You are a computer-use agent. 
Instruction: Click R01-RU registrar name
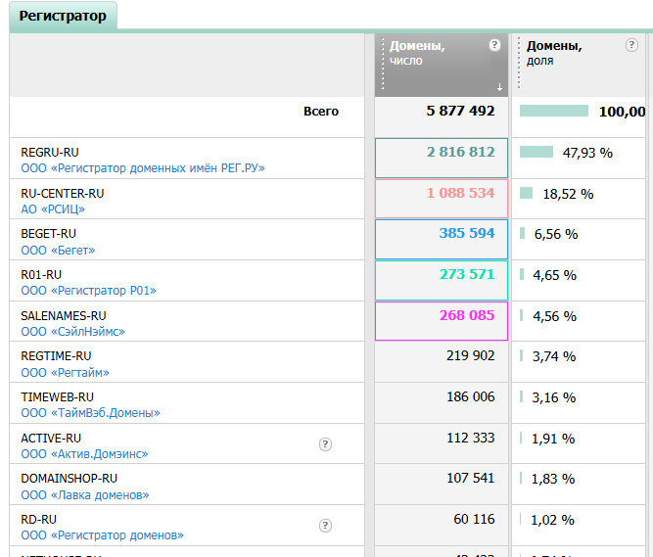pos(41,275)
